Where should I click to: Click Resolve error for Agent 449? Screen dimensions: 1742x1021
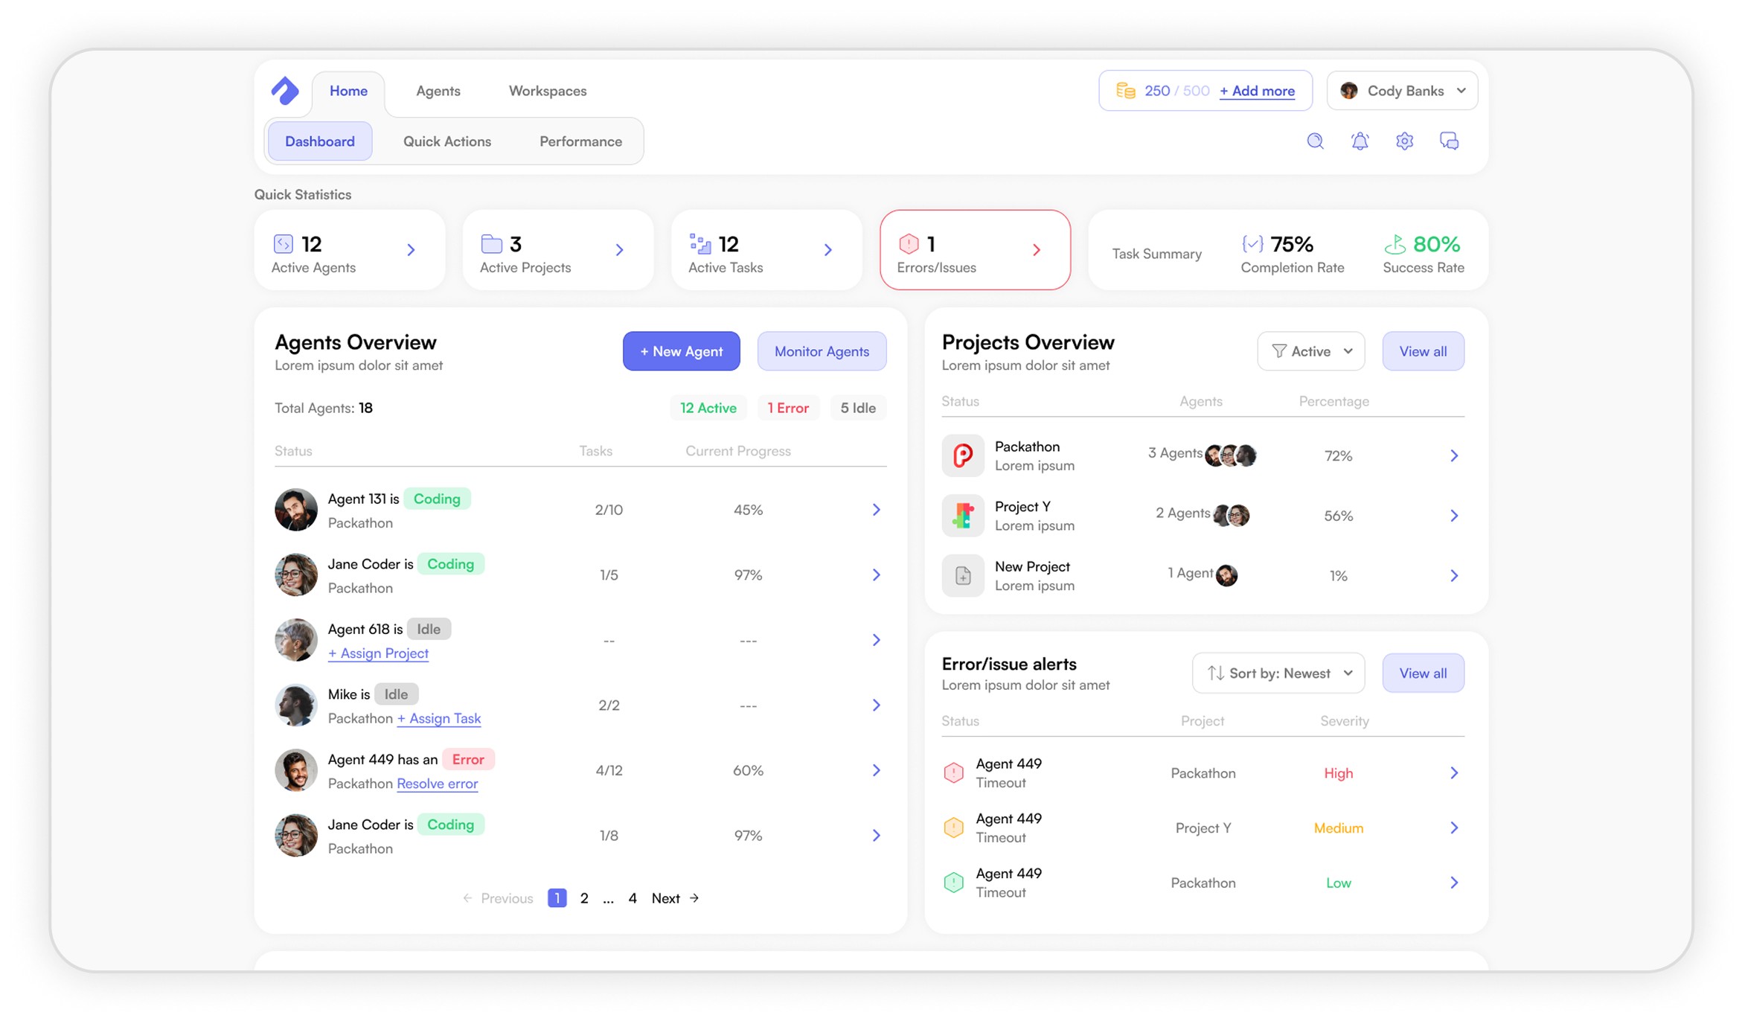[437, 784]
